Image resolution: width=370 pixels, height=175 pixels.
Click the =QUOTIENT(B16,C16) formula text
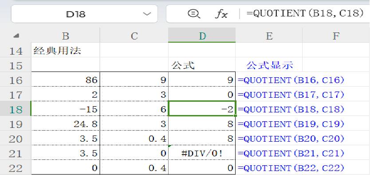point(291,80)
